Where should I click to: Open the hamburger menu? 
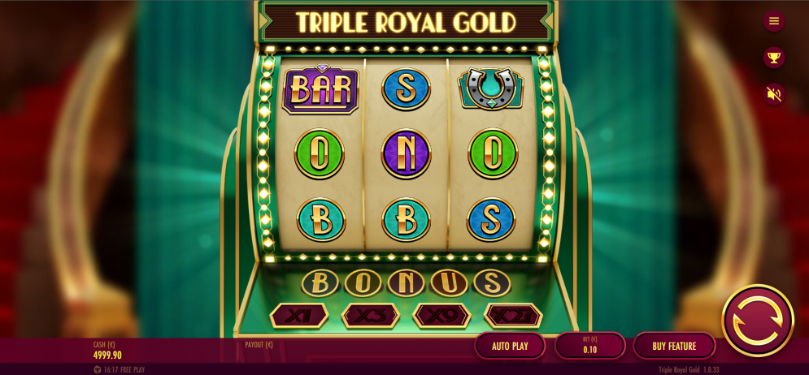[773, 21]
